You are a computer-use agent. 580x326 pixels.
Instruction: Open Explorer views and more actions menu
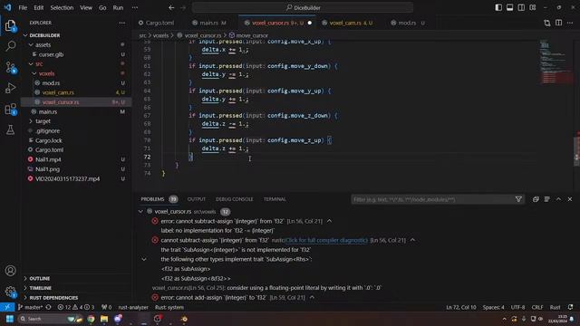pos(122,23)
